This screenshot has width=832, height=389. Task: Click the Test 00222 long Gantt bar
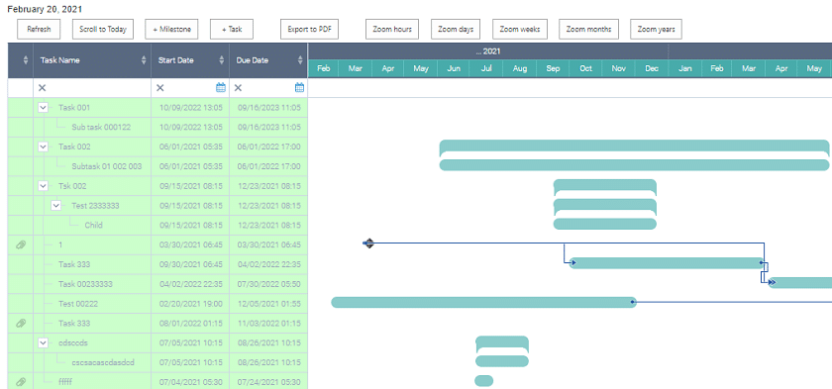pyautogui.click(x=484, y=302)
